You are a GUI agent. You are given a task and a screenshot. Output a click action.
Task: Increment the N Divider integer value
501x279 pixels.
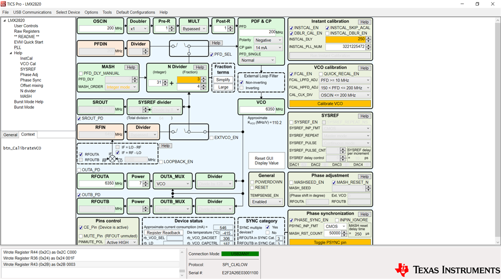(x=165, y=81)
